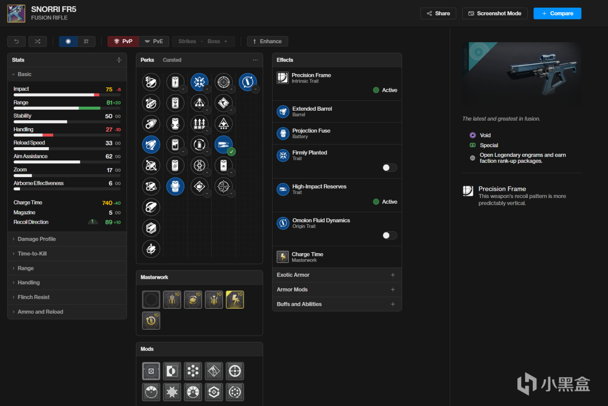Select the Omolon Fluid Dynamics origin perk icon
This screenshot has width=608, height=406.
tap(247, 82)
